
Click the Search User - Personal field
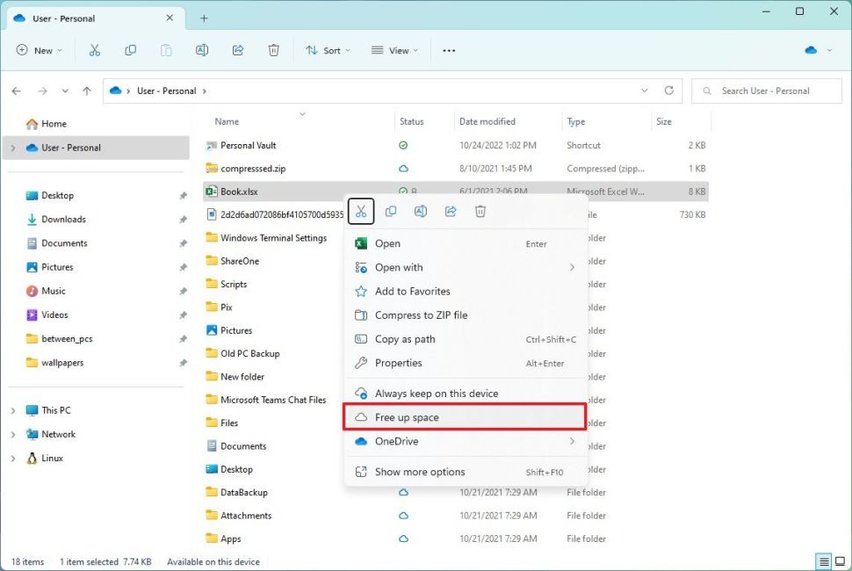(766, 90)
